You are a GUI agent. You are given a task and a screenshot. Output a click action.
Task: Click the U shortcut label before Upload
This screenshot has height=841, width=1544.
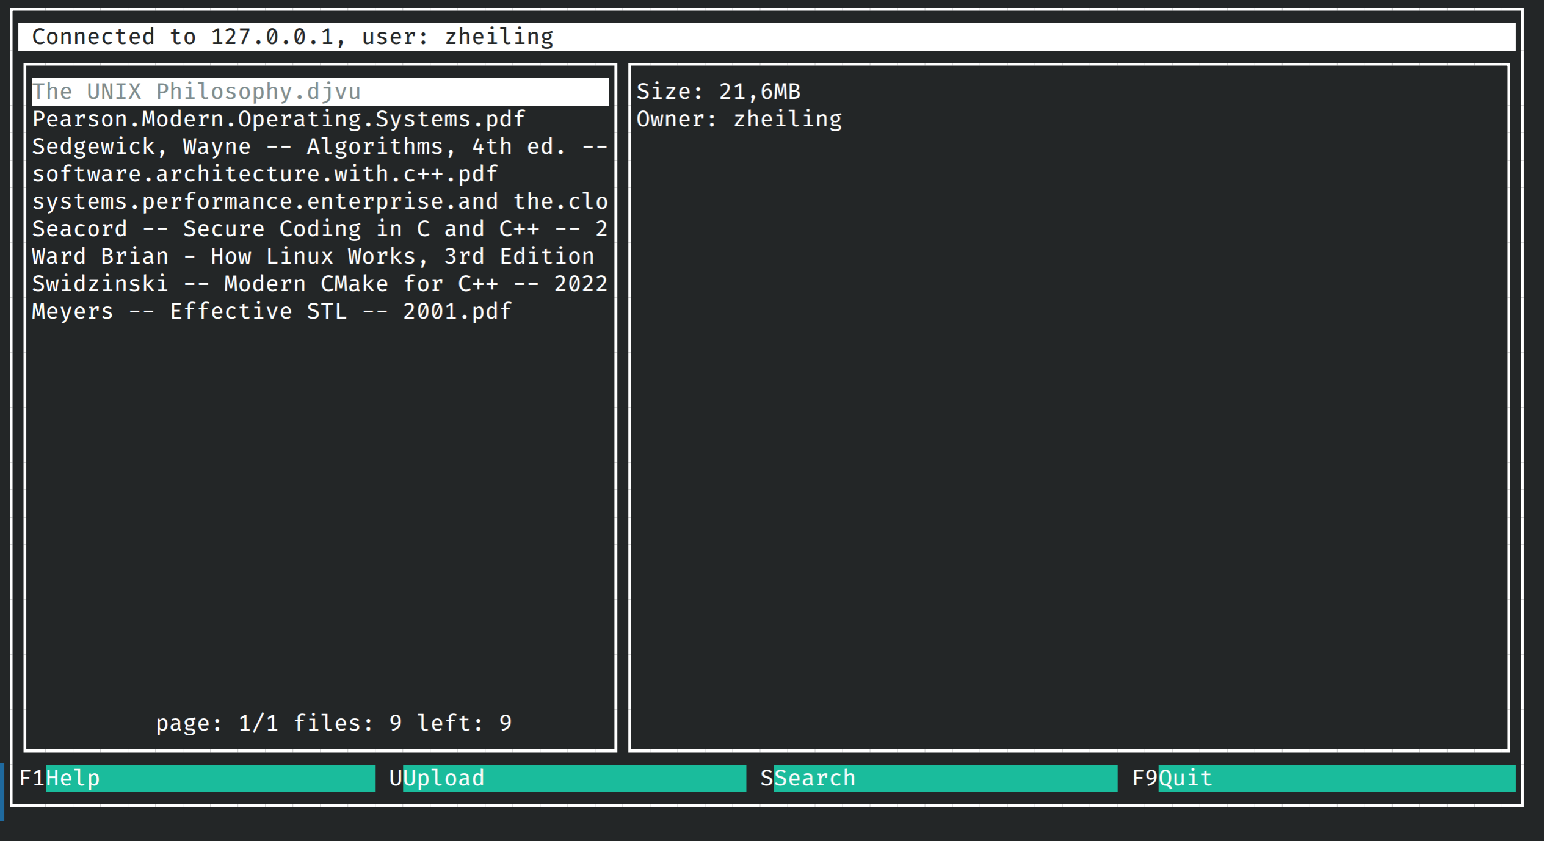click(x=396, y=778)
